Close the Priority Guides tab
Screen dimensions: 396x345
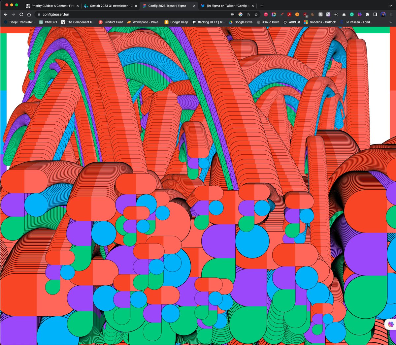coord(78,6)
